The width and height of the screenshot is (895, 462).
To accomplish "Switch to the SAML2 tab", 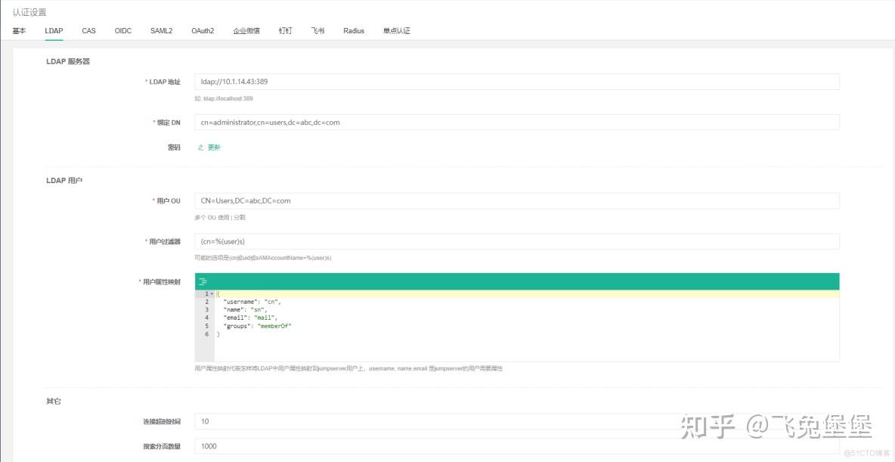I will click(162, 31).
